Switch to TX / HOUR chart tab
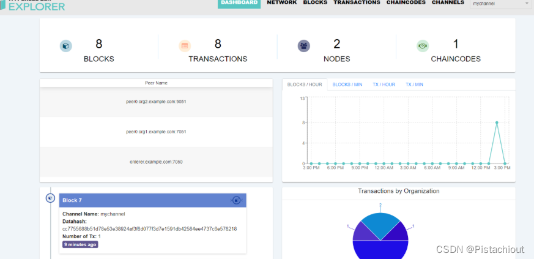The width and height of the screenshot is (534, 259). [x=384, y=84]
